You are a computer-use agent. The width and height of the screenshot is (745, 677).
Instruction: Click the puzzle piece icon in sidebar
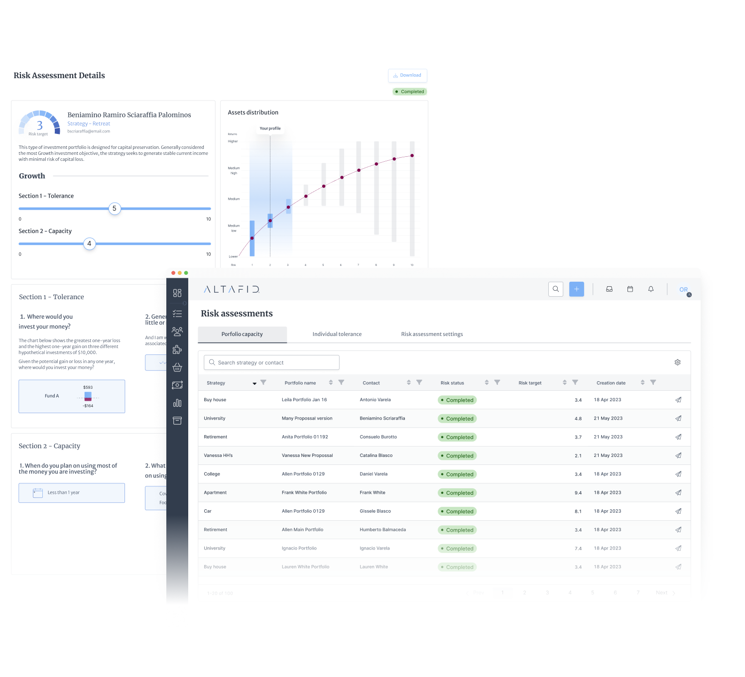pyautogui.click(x=177, y=349)
